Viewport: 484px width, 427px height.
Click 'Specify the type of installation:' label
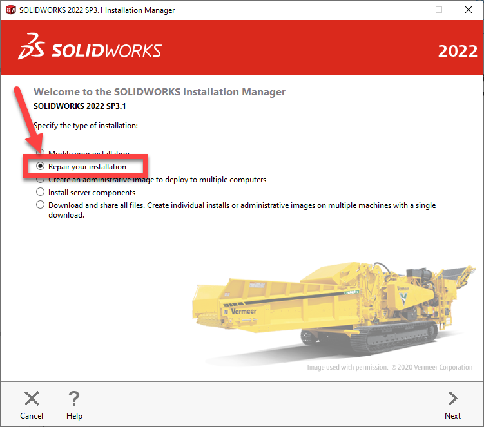coord(86,126)
